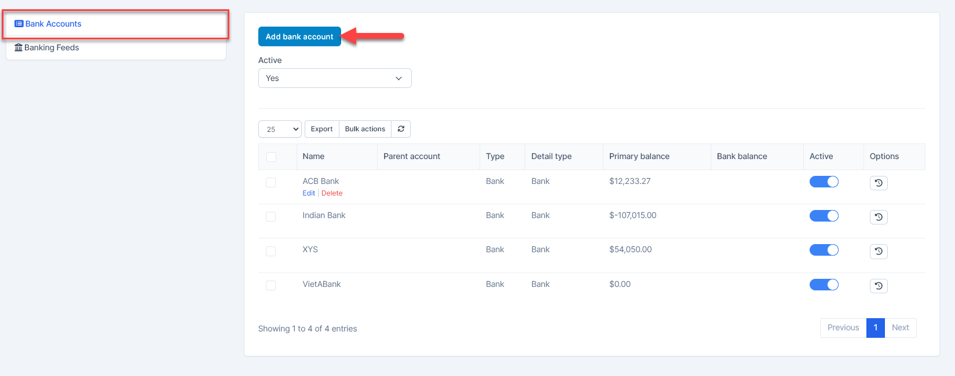The height and width of the screenshot is (376, 955).
Task: Check the select-all header checkbox
Action: 271,157
